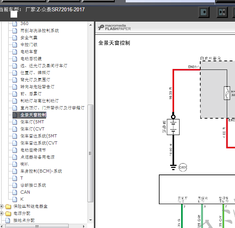235x228 pixels.
Task: Click horizontal scrollbar thumb
Action: (x=37, y=226)
